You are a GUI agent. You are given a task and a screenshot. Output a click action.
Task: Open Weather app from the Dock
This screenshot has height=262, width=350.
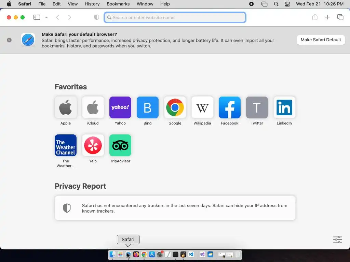click(210, 254)
